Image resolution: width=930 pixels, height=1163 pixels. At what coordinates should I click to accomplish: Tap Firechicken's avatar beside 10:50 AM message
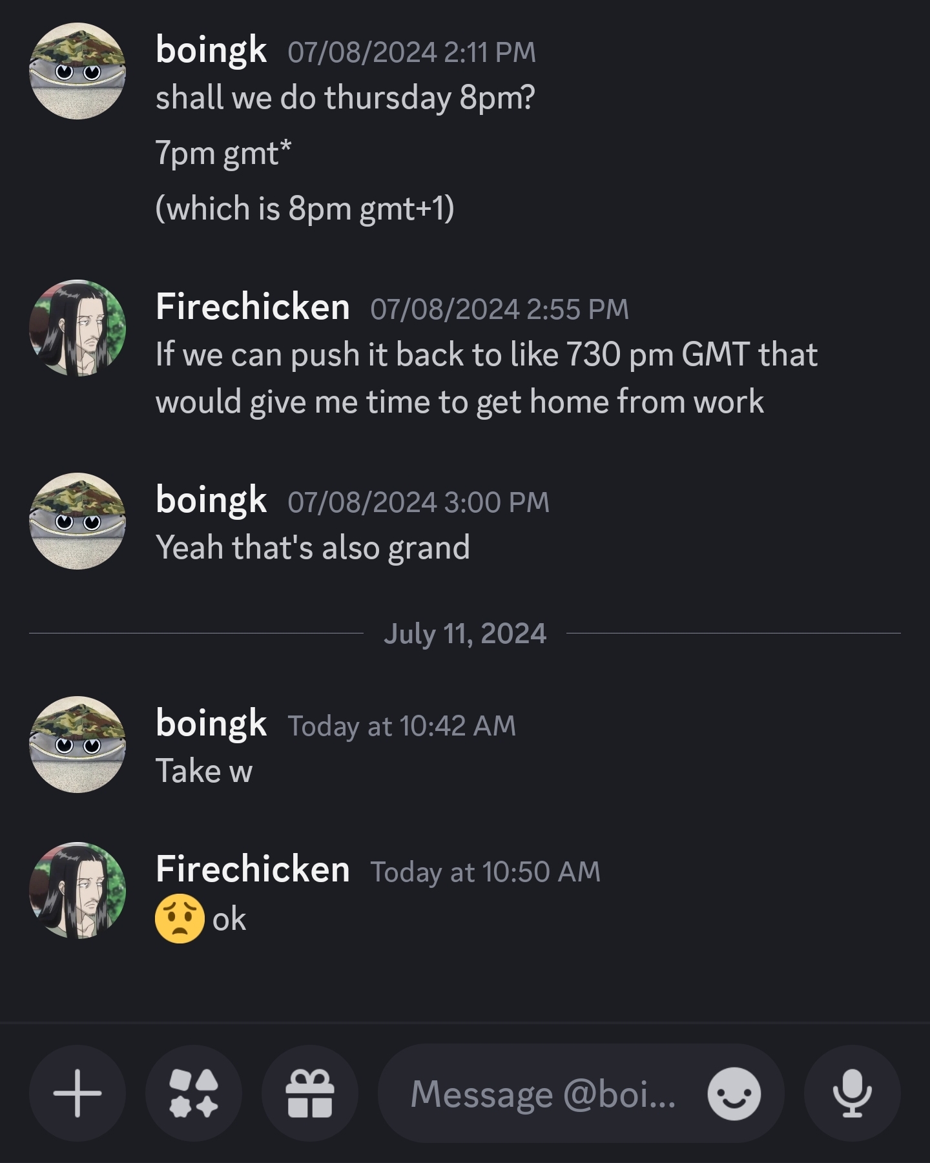pos(77,890)
